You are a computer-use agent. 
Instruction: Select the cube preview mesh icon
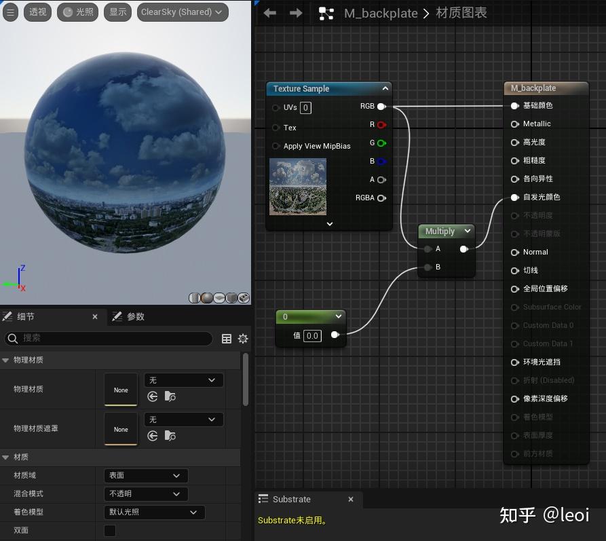tap(230, 297)
